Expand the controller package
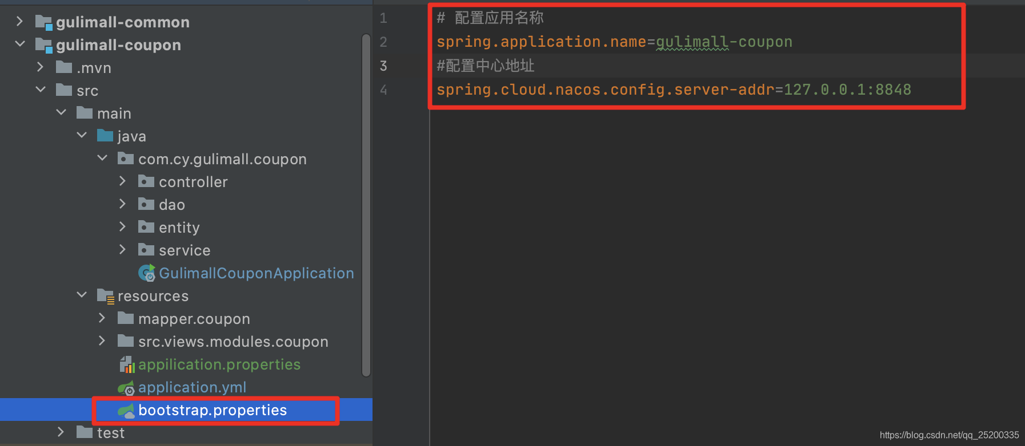1025x446 pixels. (x=122, y=181)
